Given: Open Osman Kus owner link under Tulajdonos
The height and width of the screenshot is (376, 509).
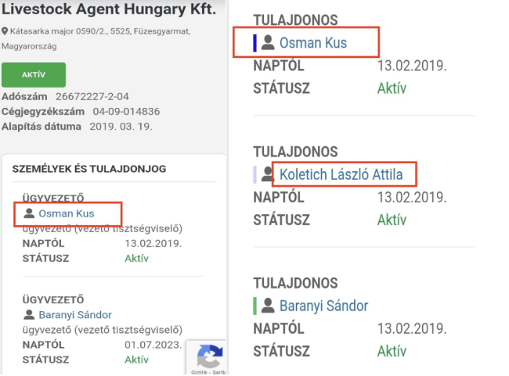Looking at the screenshot, I should (x=313, y=43).
